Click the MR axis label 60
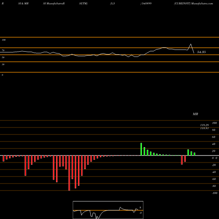 pos(214,137)
